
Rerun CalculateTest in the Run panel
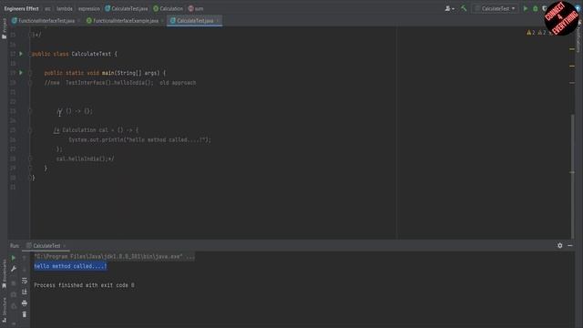click(x=14, y=257)
